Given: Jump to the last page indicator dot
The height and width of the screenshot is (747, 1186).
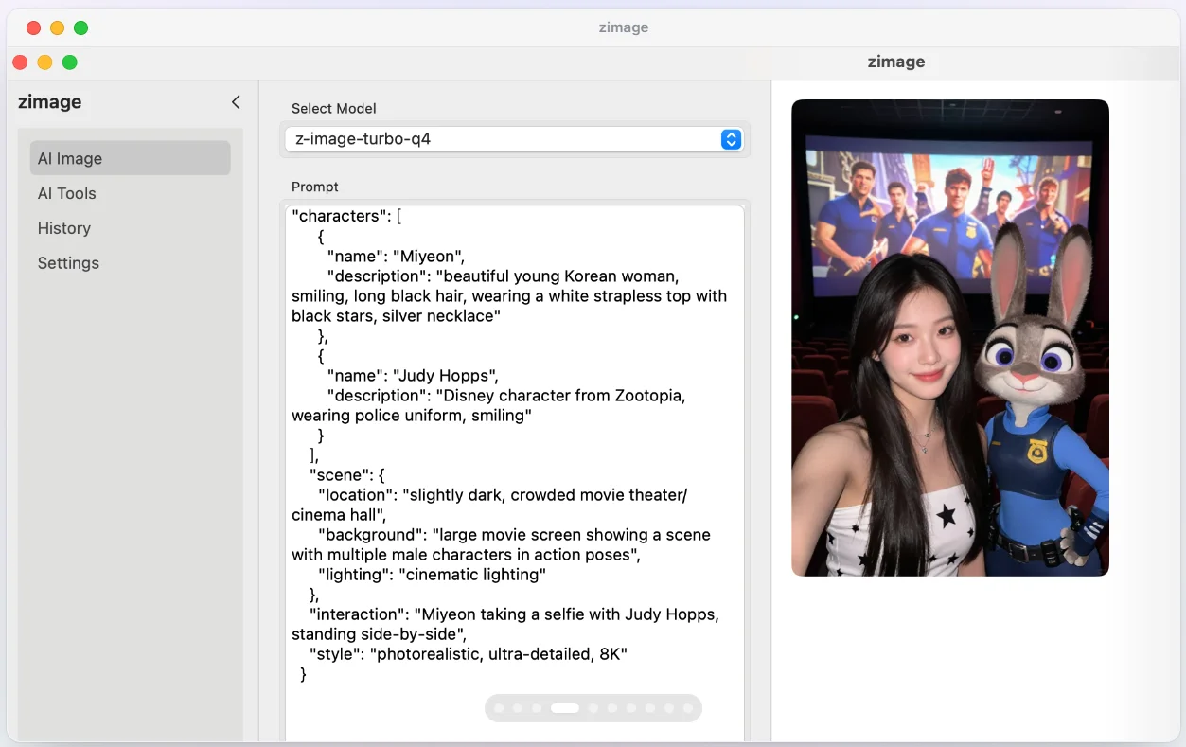Looking at the screenshot, I should (x=688, y=708).
